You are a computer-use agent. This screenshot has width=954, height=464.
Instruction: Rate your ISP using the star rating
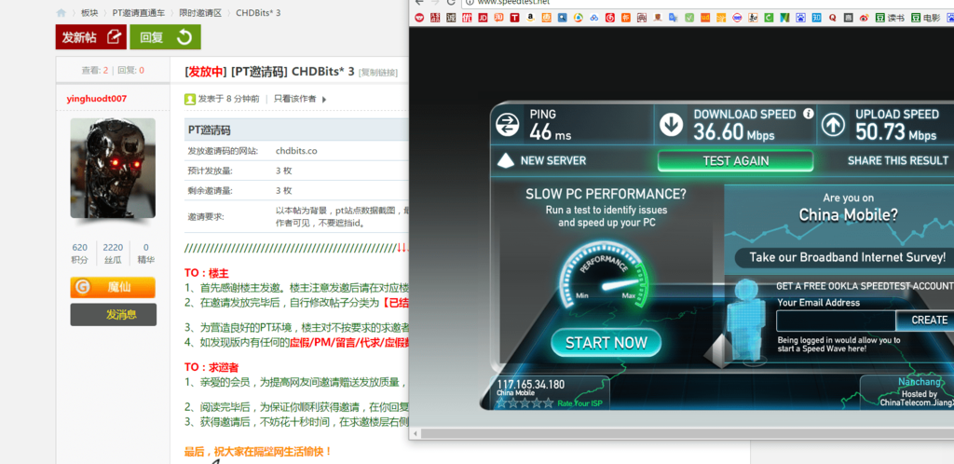pos(525,403)
